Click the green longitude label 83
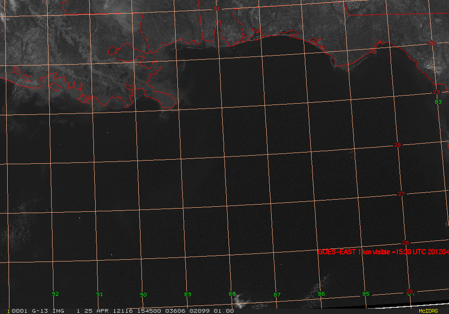 click(438, 102)
